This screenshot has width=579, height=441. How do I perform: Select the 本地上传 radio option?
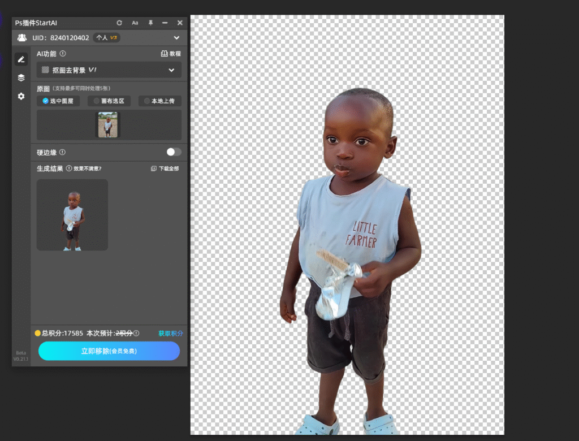coord(159,101)
